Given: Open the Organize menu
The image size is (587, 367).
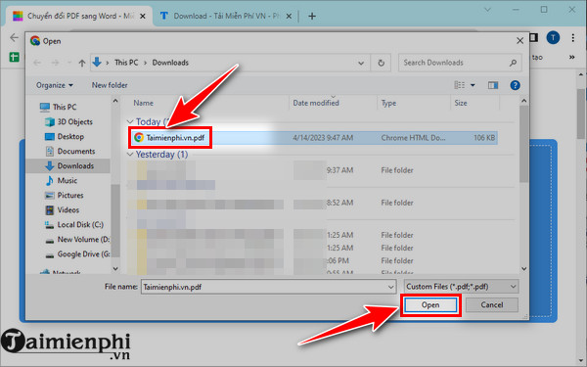Looking at the screenshot, I should pyautogui.click(x=54, y=85).
